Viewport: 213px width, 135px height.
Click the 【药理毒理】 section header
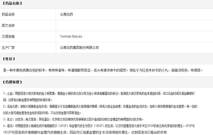(x=12, y=82)
